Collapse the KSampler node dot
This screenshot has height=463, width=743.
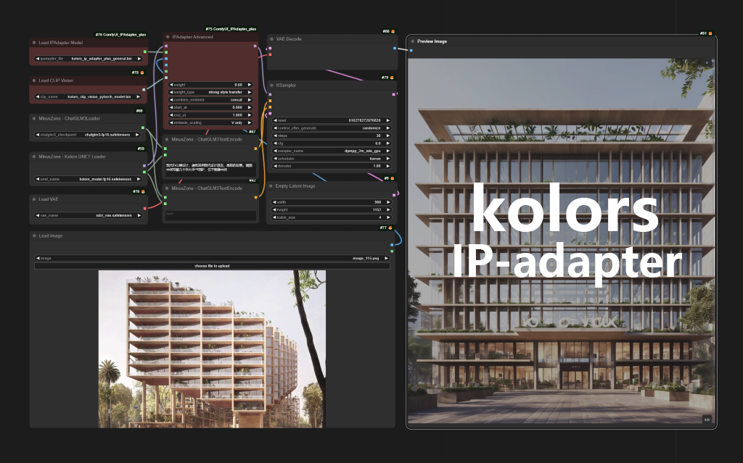point(271,85)
